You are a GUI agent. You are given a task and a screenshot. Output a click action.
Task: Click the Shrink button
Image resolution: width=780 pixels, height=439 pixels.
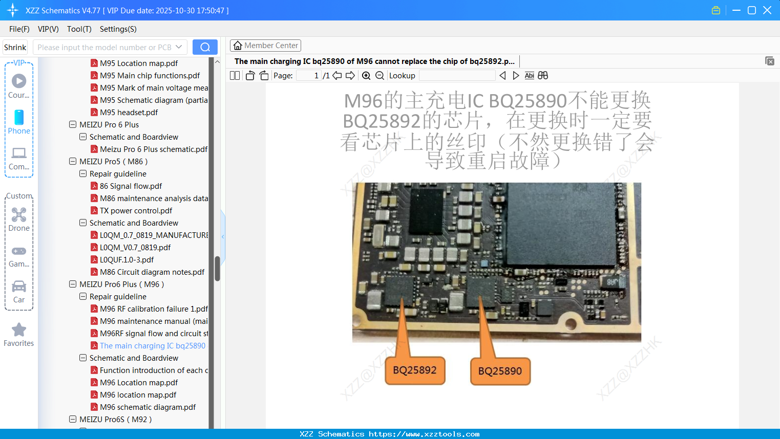(x=15, y=47)
